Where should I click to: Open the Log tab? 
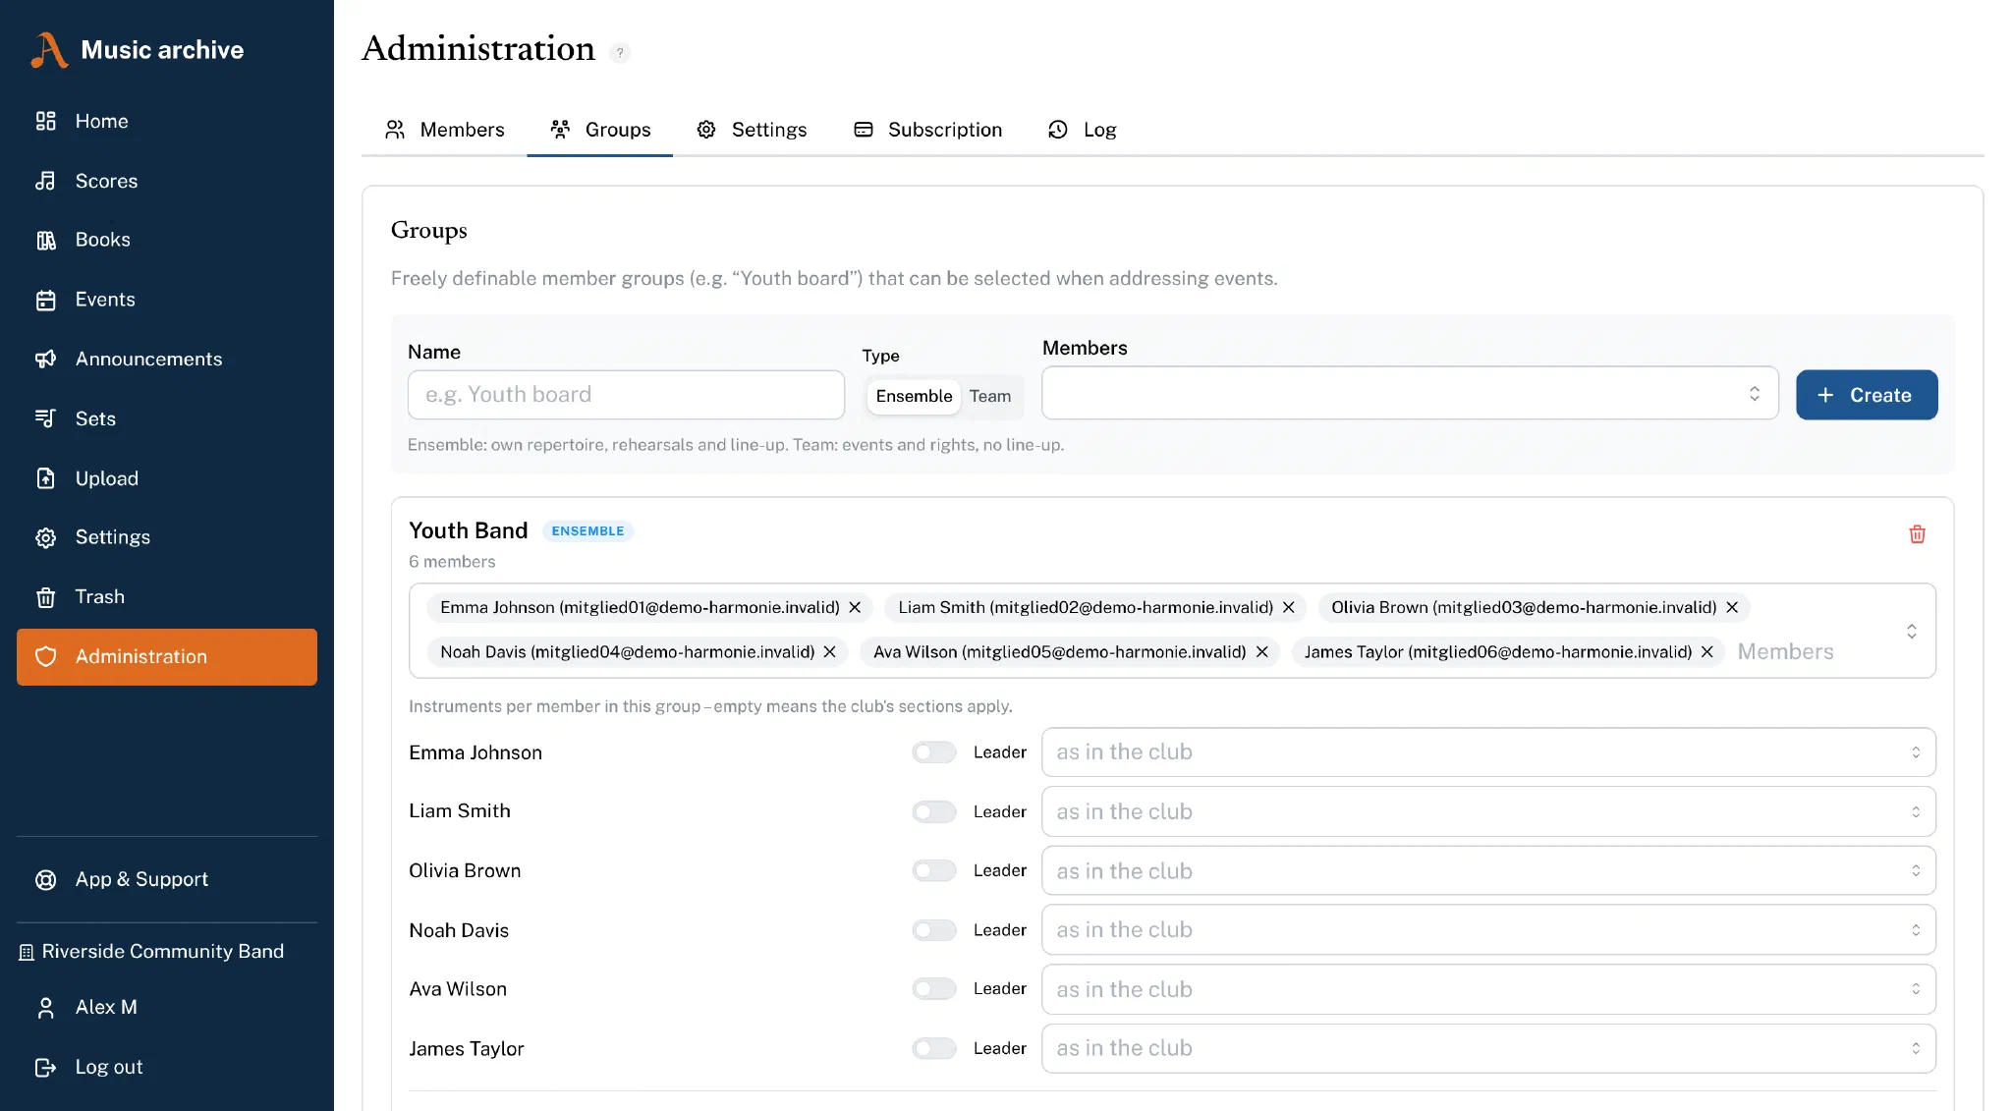[x=1083, y=130]
